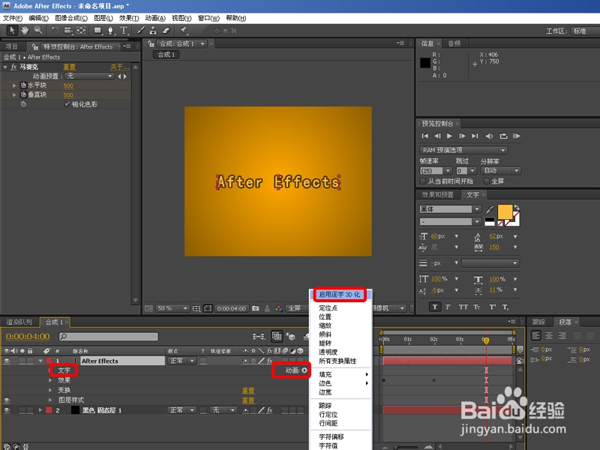The width and height of the screenshot is (600, 450).
Task: Expand the 效果 group in timeline
Action: coord(50,380)
